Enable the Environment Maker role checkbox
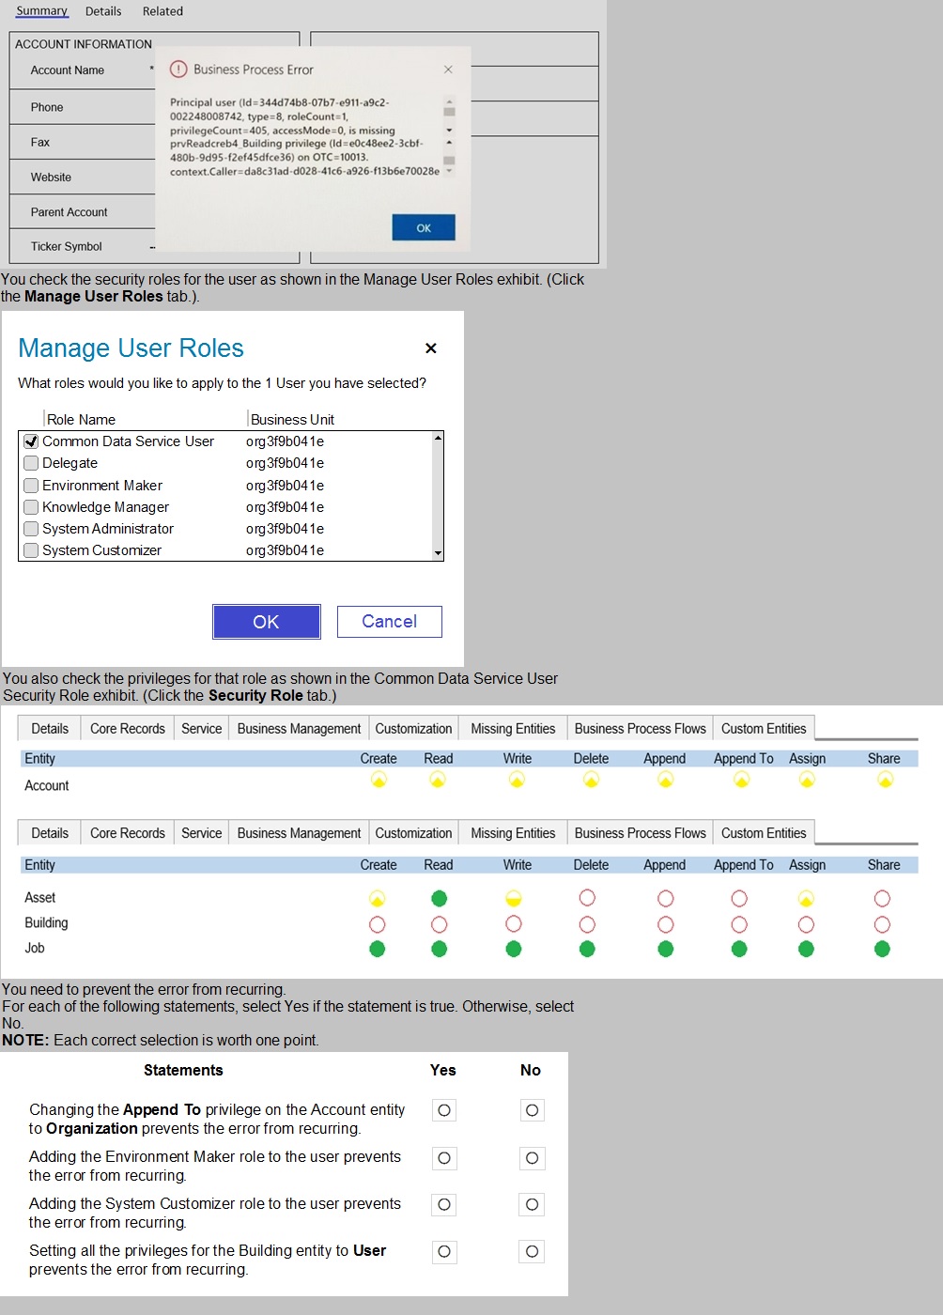 click(x=31, y=486)
